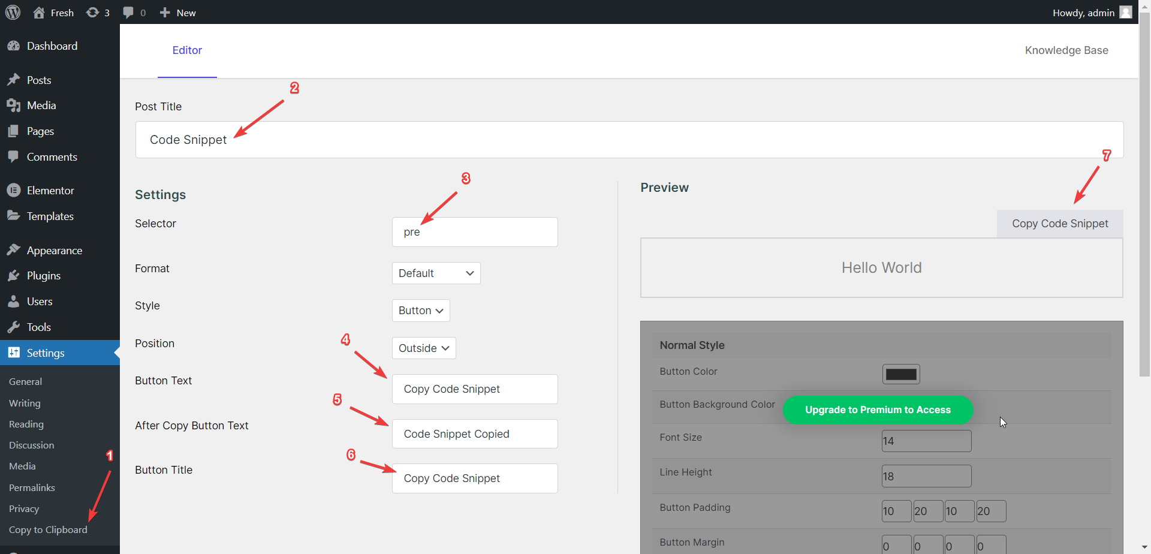
Task: Expand the Style dropdown set to Button
Action: point(420,311)
